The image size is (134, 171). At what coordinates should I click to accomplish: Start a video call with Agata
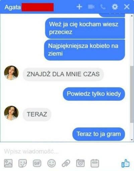click(x=91, y=7)
